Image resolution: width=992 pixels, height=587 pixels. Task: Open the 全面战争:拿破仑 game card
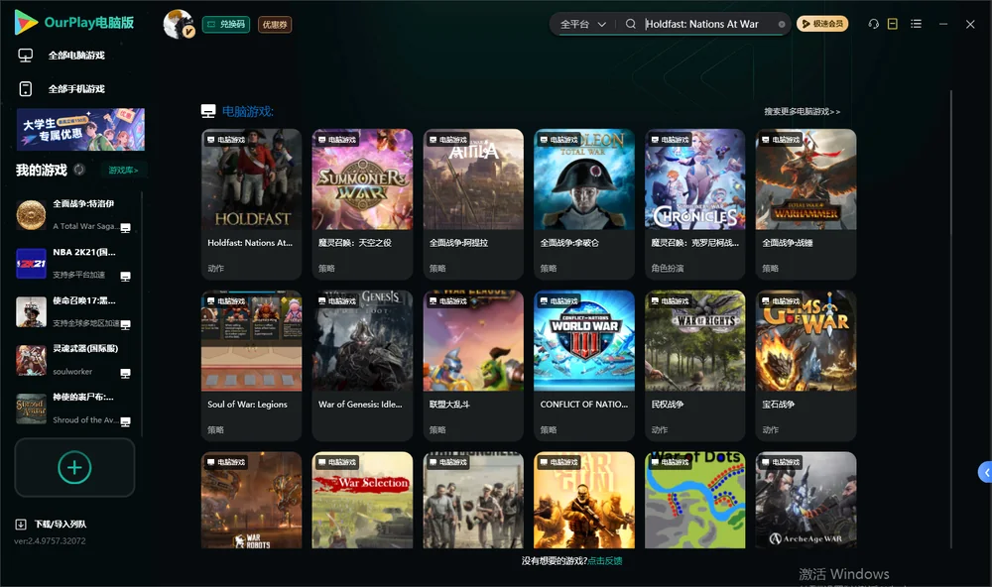point(584,203)
